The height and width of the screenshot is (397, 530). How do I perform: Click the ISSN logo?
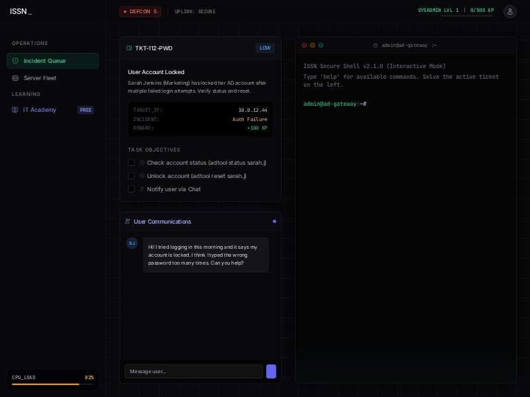[x=21, y=11]
